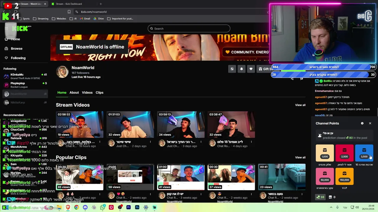Open the 03:58:13 stream video thumbnail
Image resolution: width=378 pixels, height=212 pixels.
coord(181,125)
